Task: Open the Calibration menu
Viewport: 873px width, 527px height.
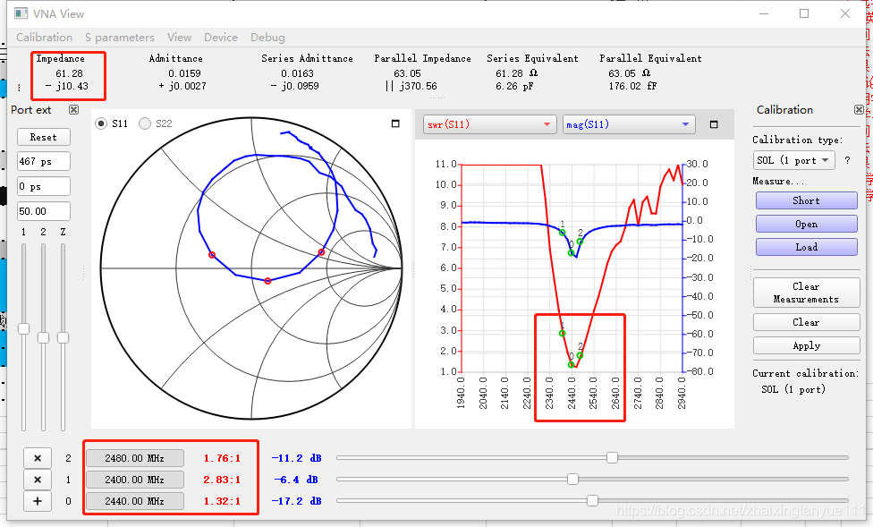Action: pyautogui.click(x=44, y=38)
